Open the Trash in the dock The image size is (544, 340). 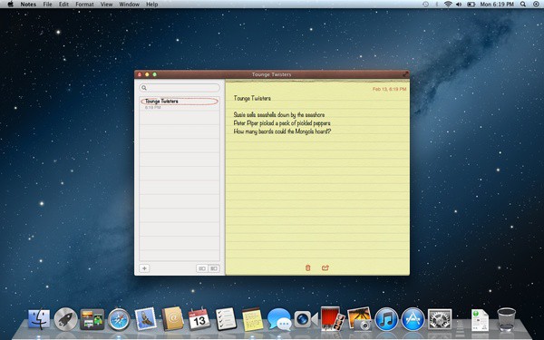coord(506,319)
